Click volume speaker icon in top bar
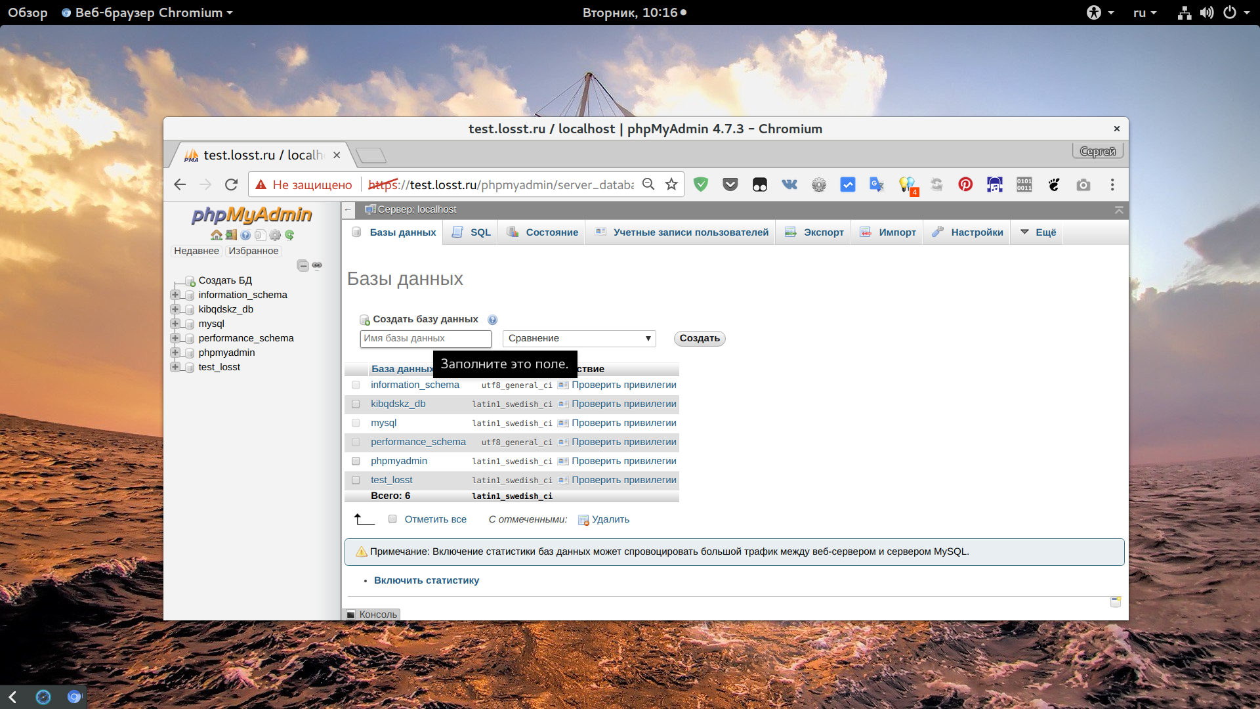This screenshot has width=1260, height=709. 1207,12
